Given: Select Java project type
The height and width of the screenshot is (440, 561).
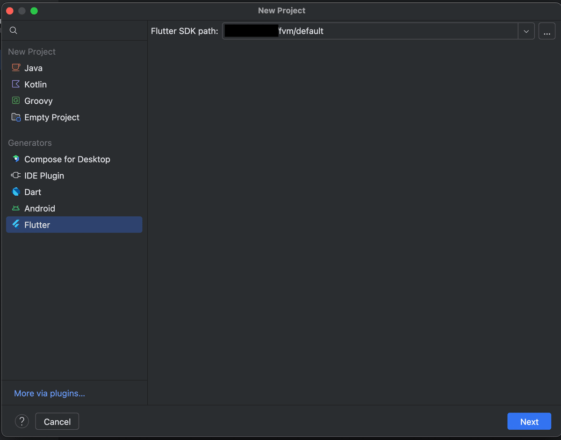Looking at the screenshot, I should click(x=34, y=68).
